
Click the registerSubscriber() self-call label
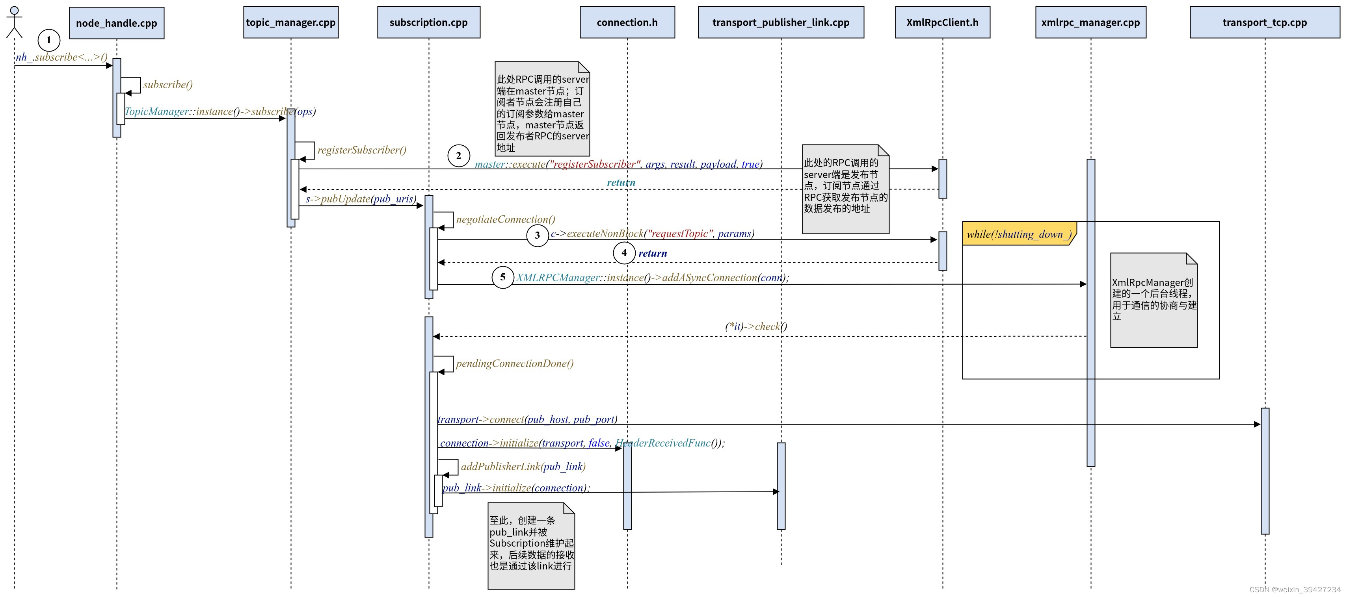pos(361,150)
